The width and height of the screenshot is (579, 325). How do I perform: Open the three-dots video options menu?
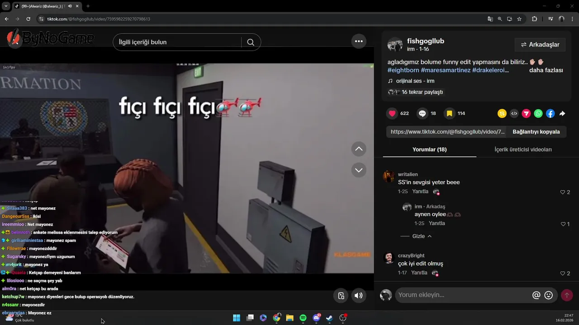(359, 41)
